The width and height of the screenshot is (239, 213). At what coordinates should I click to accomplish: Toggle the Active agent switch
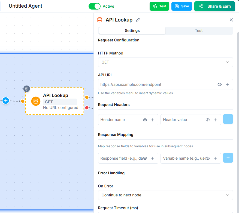point(95,6)
